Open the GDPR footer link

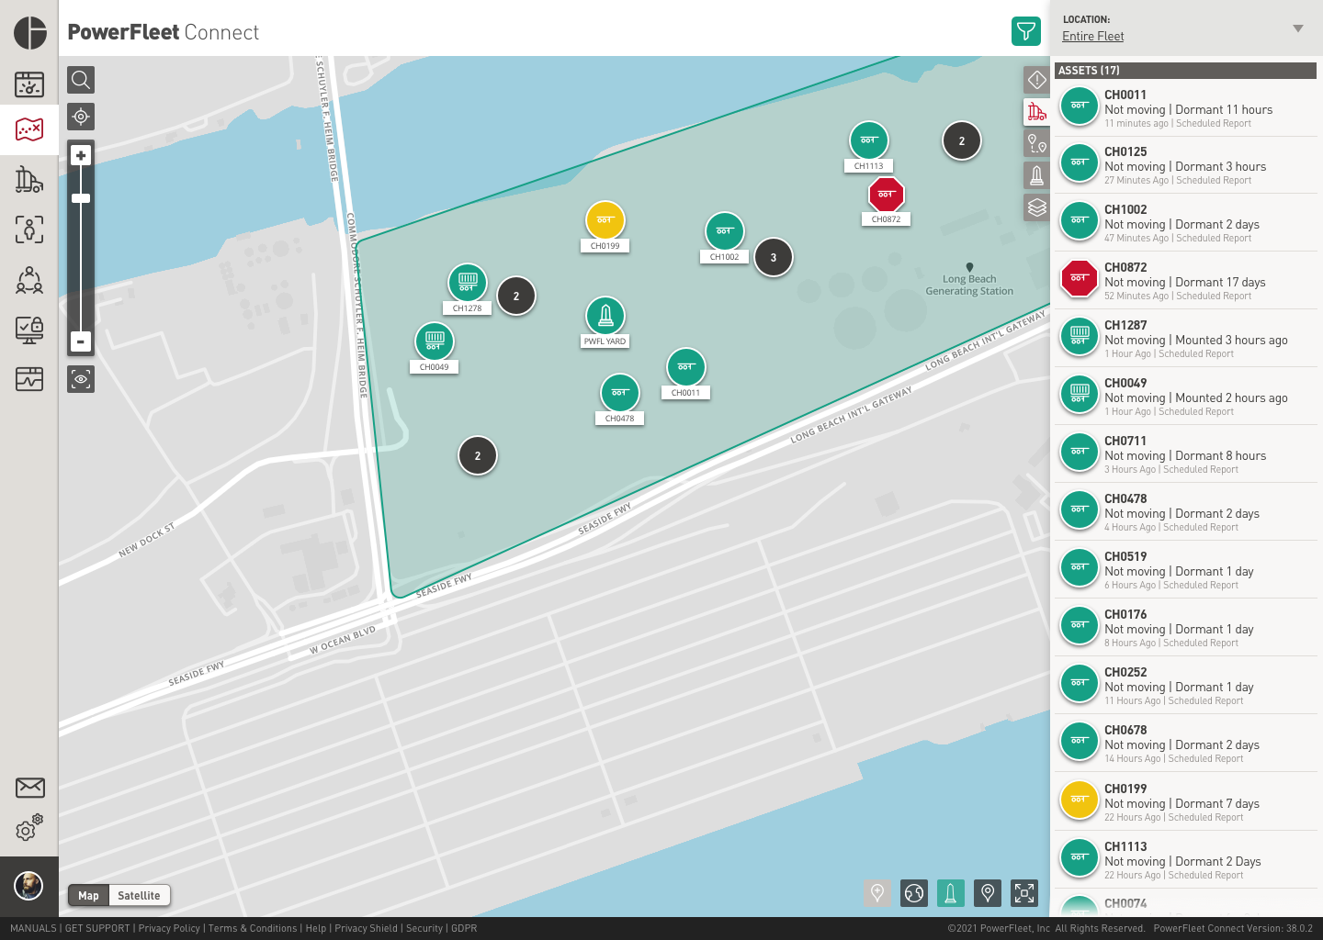click(x=464, y=928)
